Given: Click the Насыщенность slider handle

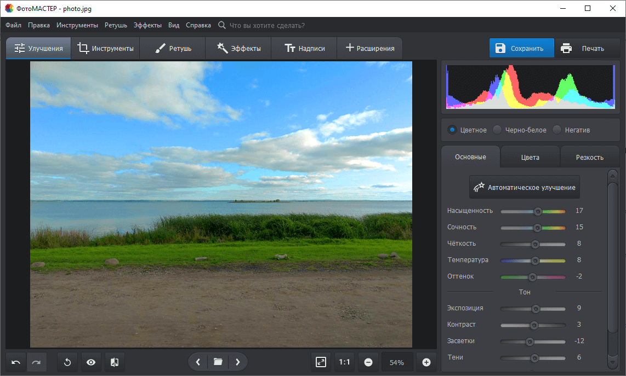Looking at the screenshot, I should [x=538, y=211].
